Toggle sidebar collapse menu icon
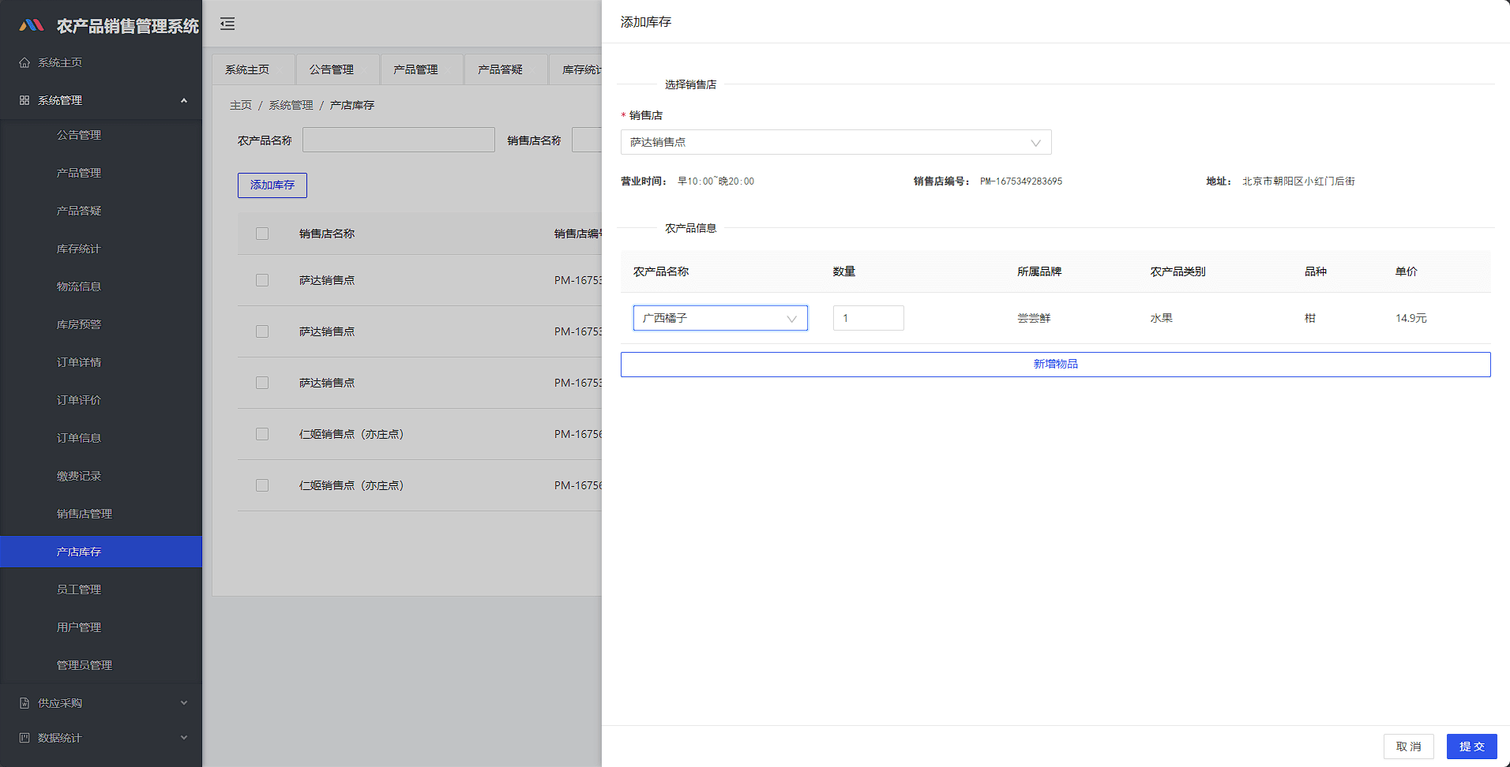The image size is (1510, 767). (227, 24)
